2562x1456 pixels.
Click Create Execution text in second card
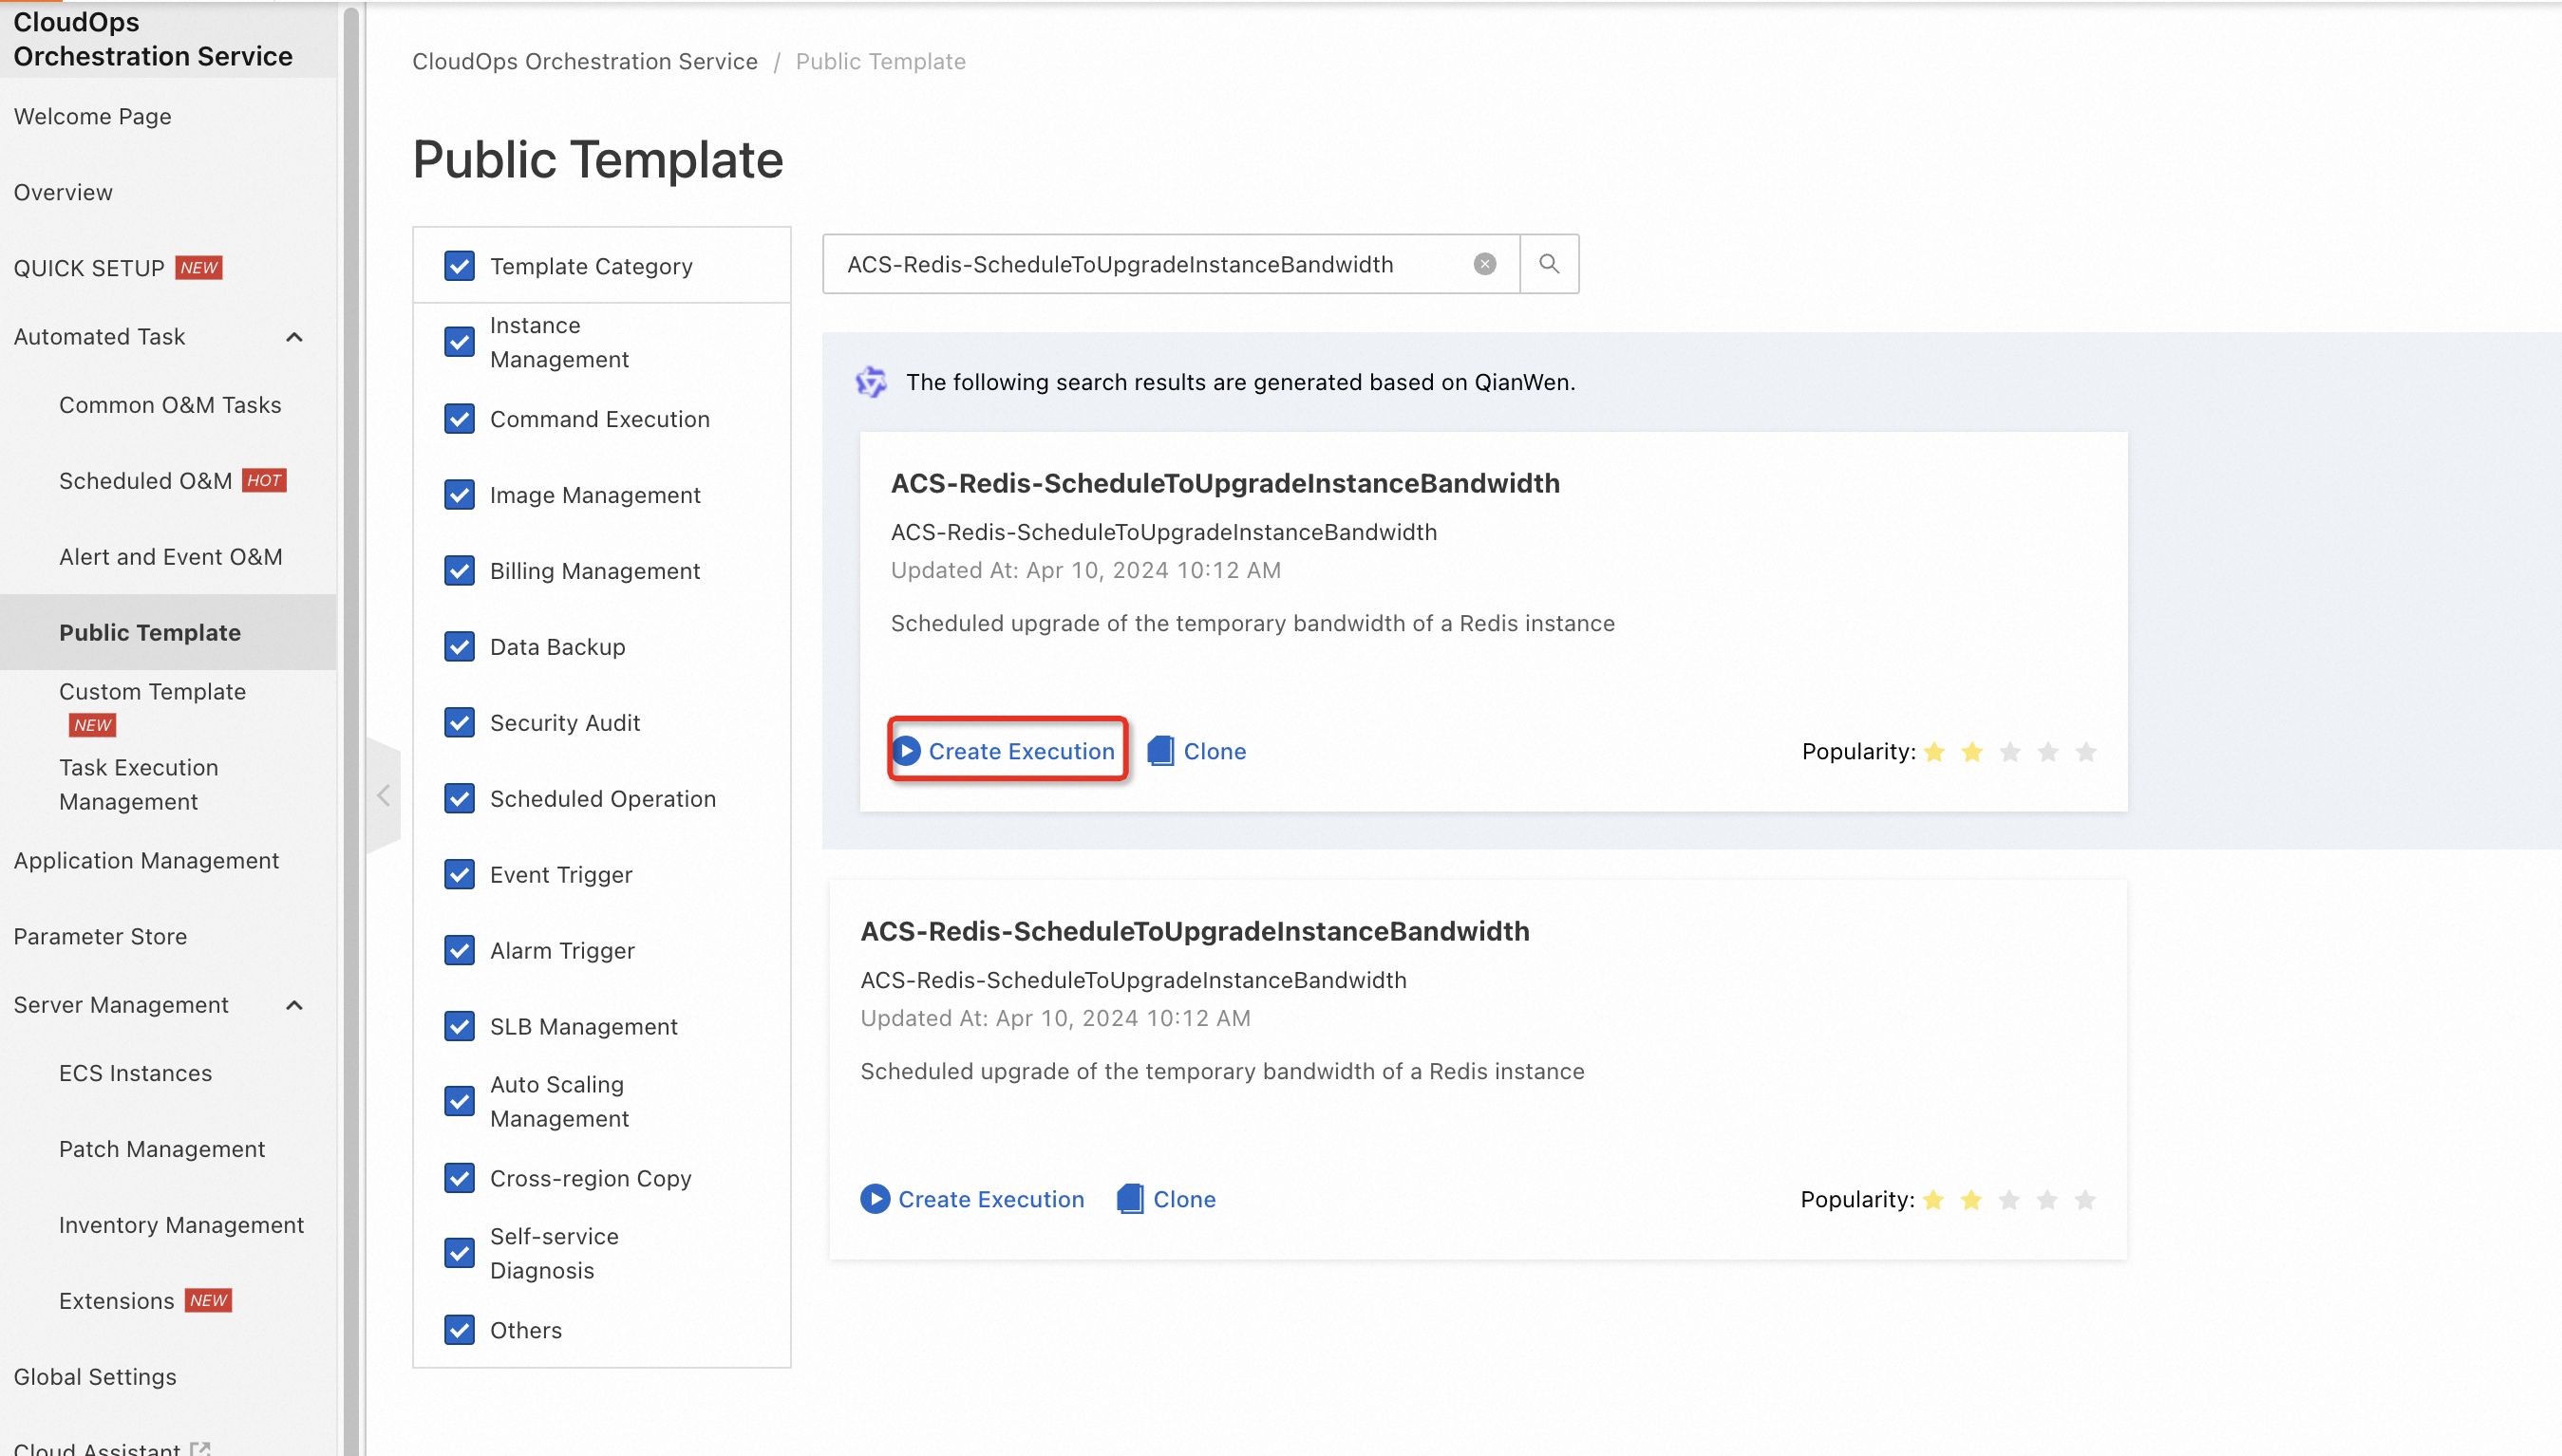[990, 1199]
